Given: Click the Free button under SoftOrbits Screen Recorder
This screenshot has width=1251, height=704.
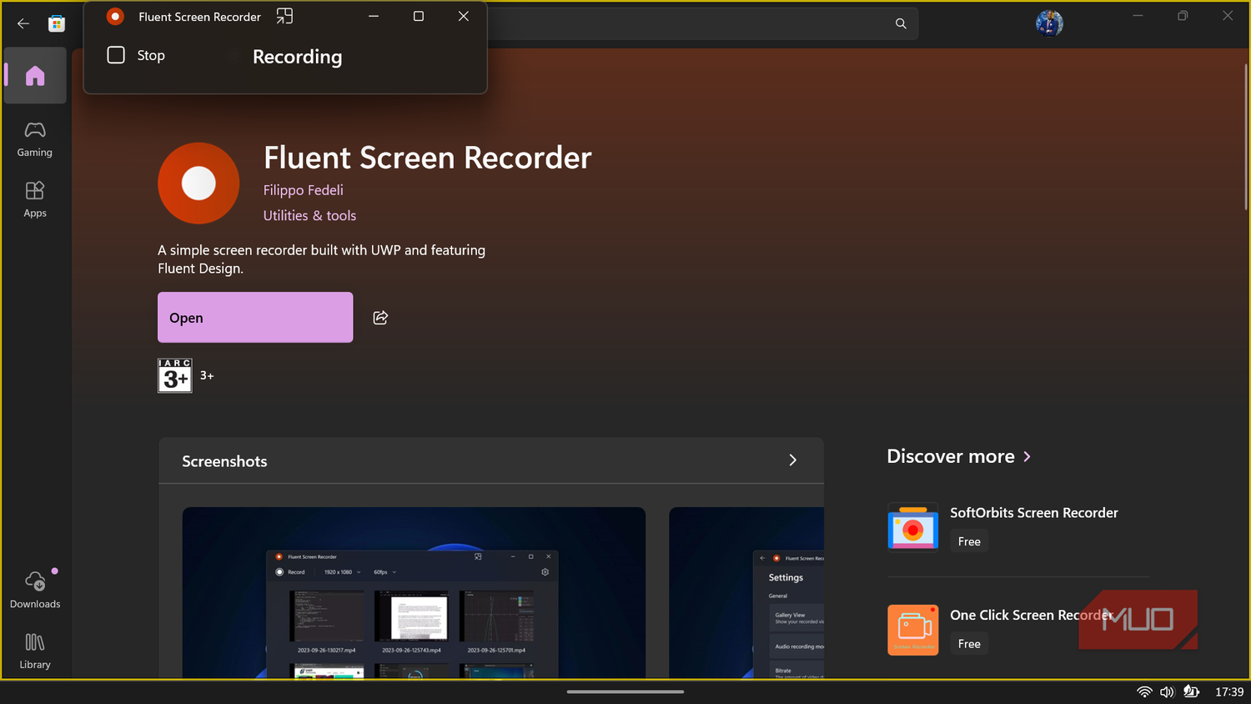Looking at the screenshot, I should [x=969, y=541].
